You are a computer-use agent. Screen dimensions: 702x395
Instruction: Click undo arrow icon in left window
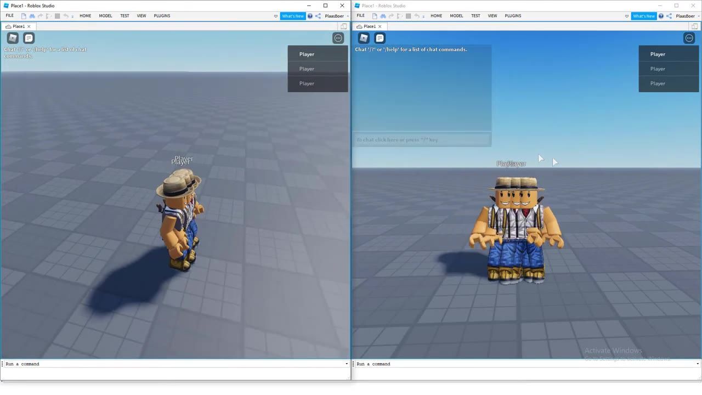point(66,16)
